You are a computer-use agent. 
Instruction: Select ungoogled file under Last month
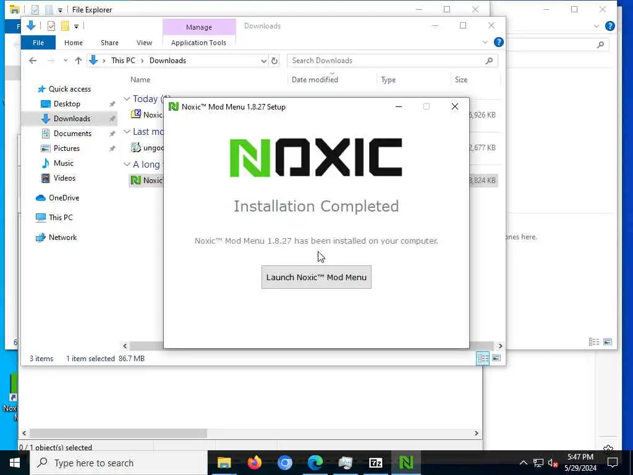pyautogui.click(x=147, y=148)
